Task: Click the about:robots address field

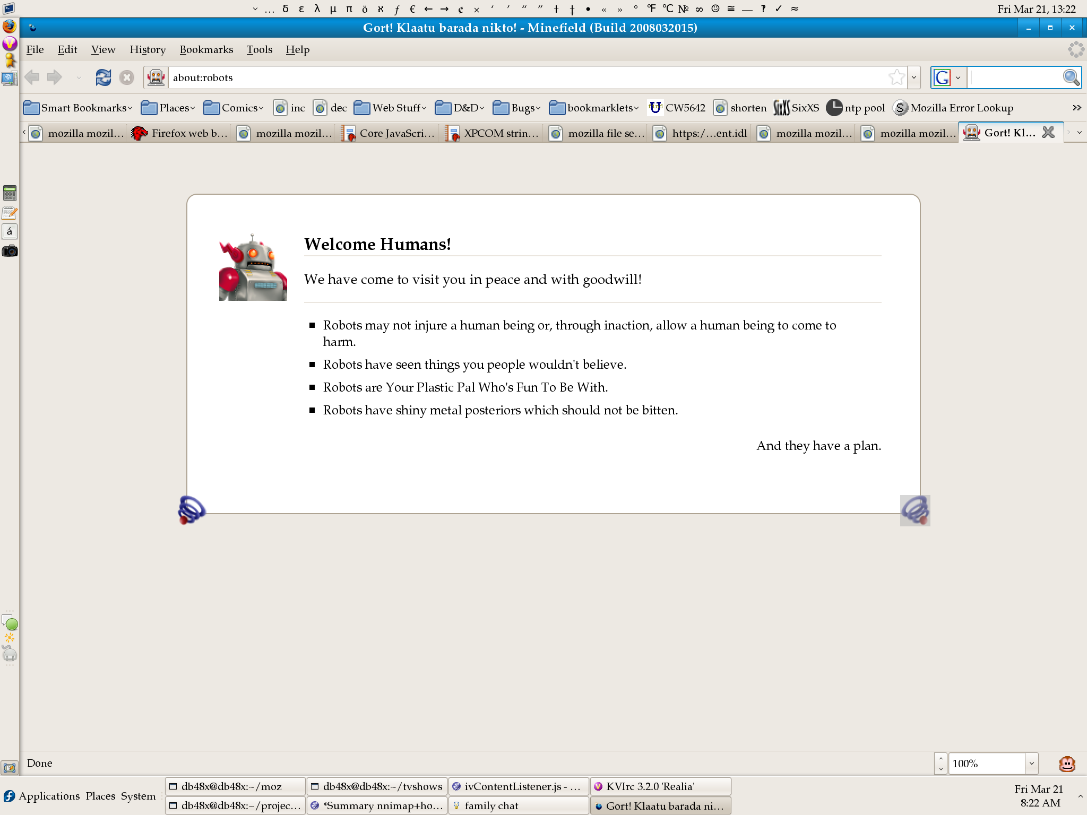Action: [x=528, y=77]
